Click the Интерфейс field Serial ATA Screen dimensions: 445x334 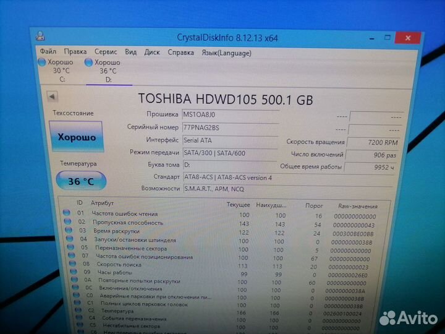[230, 140]
